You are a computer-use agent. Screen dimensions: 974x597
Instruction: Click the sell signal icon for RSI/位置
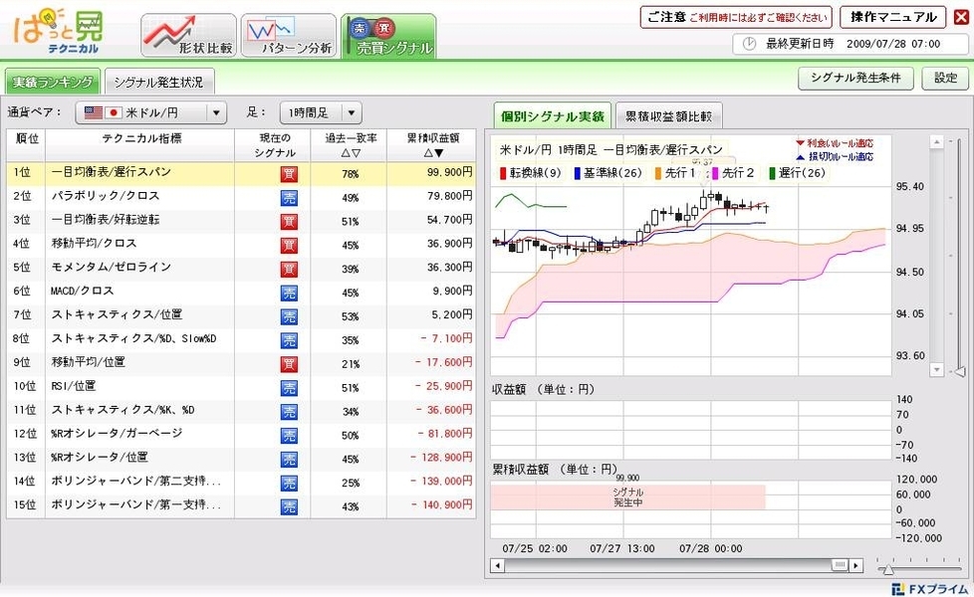click(x=289, y=388)
